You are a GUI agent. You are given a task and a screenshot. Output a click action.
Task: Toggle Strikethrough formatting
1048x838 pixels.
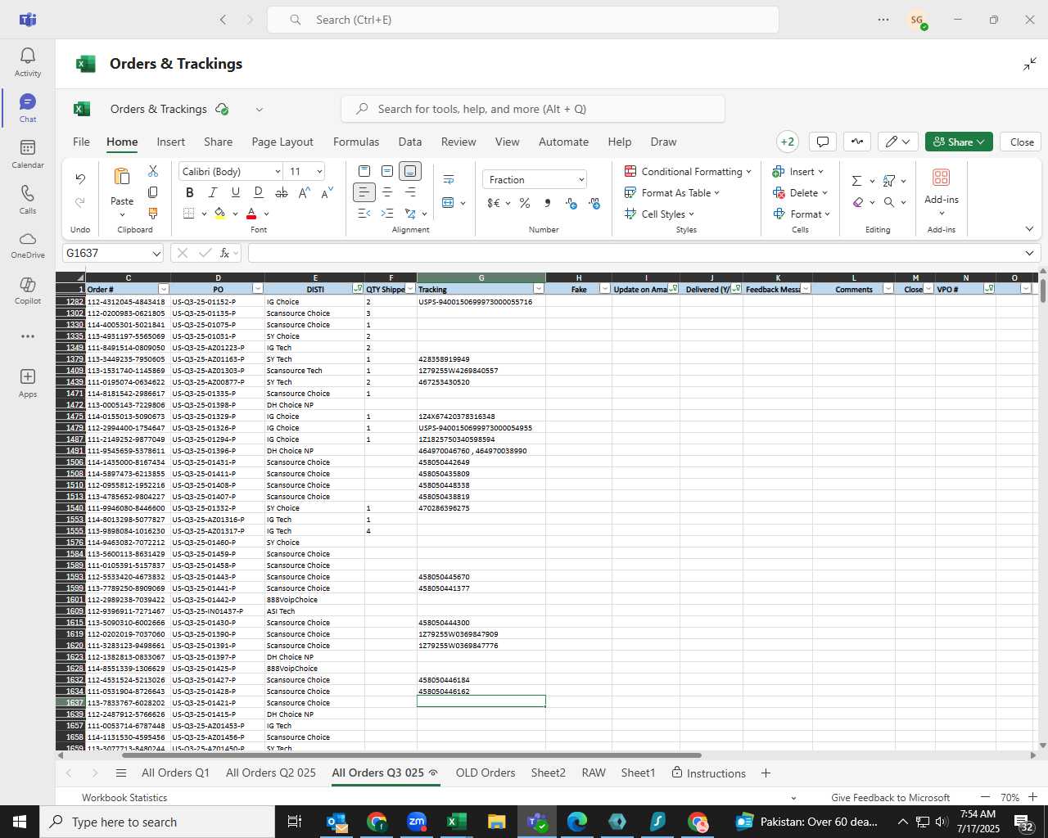282,192
